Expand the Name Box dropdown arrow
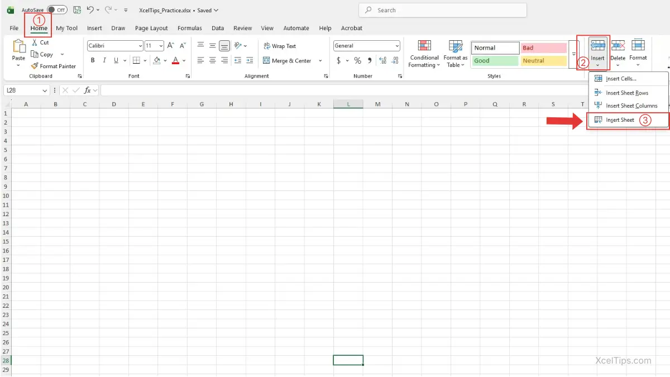This screenshot has height=377, width=670. 45,90
